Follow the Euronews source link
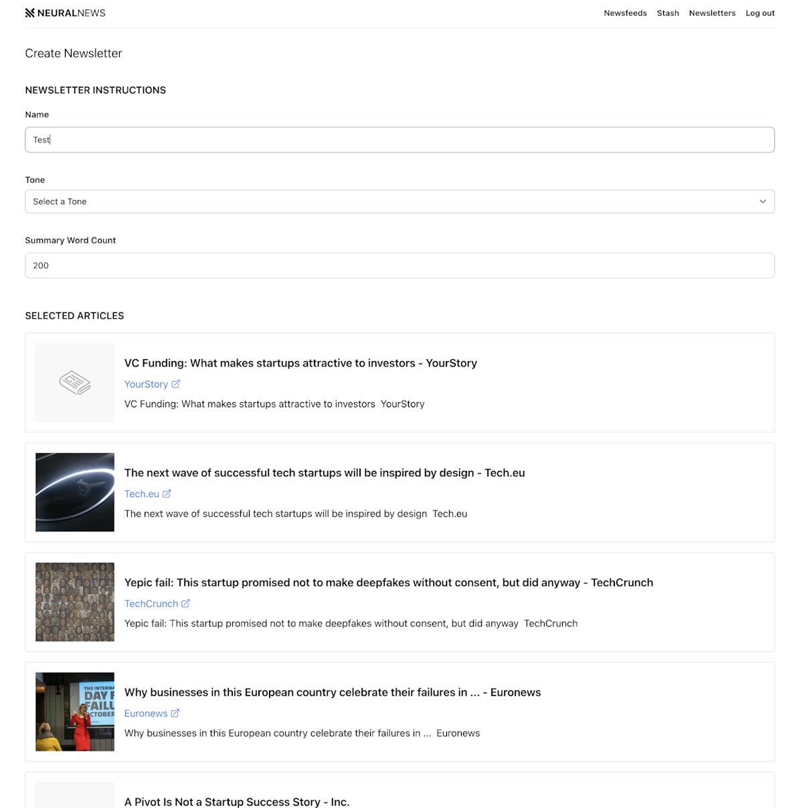The height and width of the screenshot is (808, 803). pyautogui.click(x=146, y=713)
